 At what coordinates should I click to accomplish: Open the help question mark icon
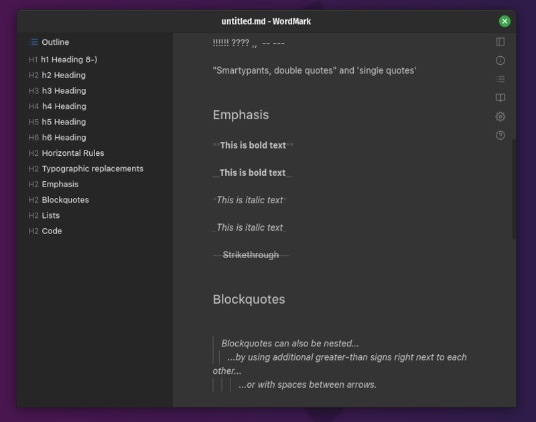click(500, 136)
